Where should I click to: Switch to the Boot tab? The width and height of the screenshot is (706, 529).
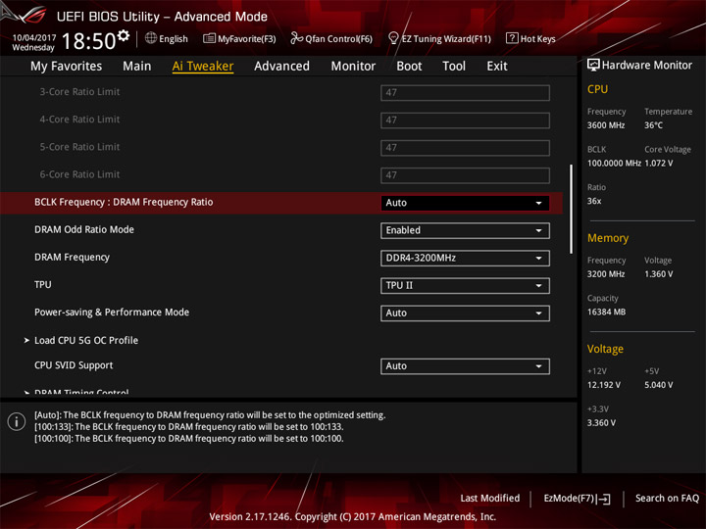pyautogui.click(x=409, y=67)
